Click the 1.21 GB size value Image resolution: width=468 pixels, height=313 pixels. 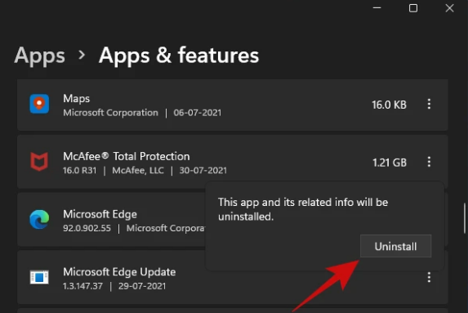tap(390, 163)
